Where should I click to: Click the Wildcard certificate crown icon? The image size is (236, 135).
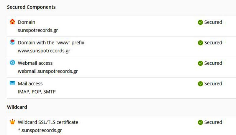(x=12, y=122)
